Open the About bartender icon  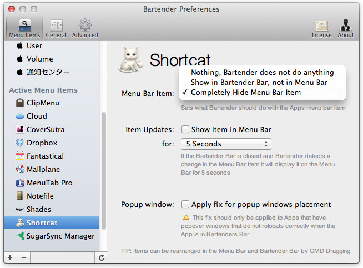coord(346,25)
